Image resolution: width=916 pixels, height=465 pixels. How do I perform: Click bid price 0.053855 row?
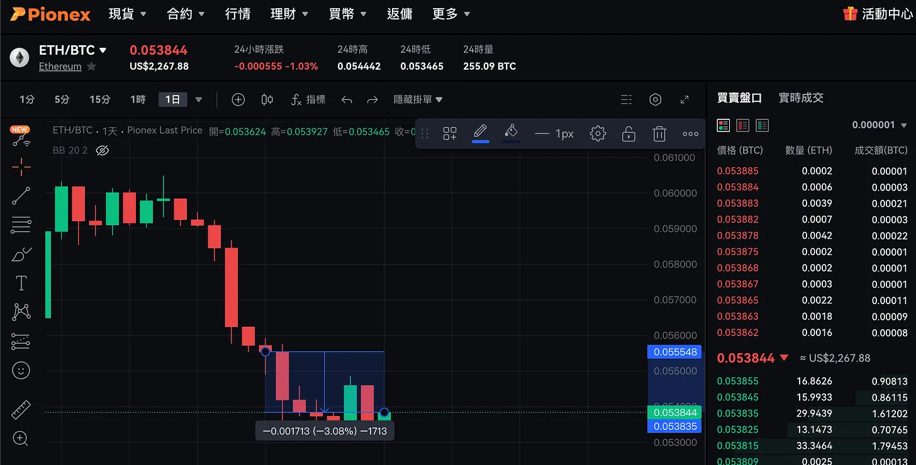click(x=812, y=381)
